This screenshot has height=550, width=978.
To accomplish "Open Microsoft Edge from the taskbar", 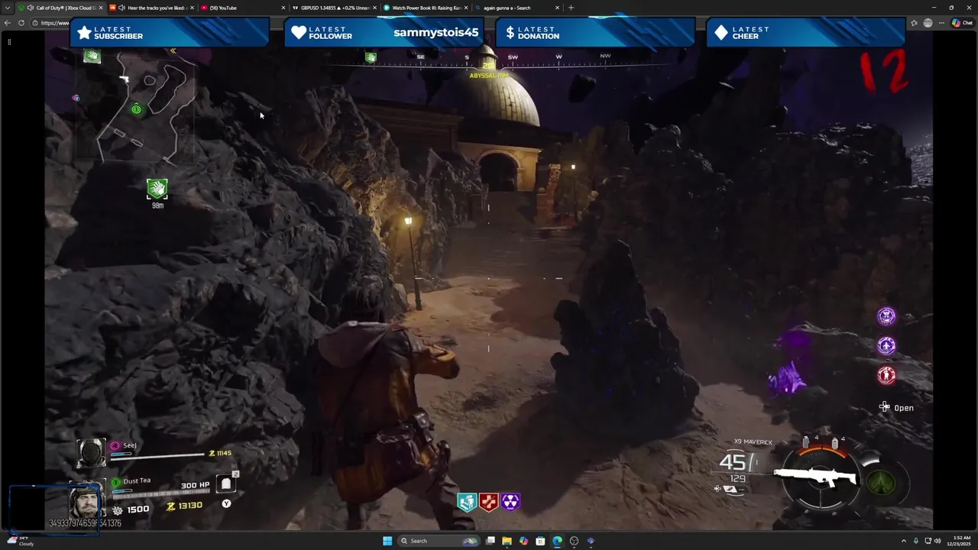I will [x=557, y=541].
